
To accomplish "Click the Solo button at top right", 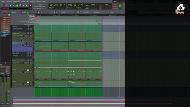I will (x=115, y=4).
